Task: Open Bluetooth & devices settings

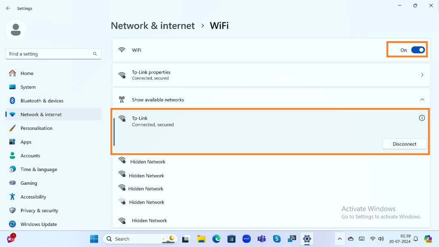Action: click(42, 101)
